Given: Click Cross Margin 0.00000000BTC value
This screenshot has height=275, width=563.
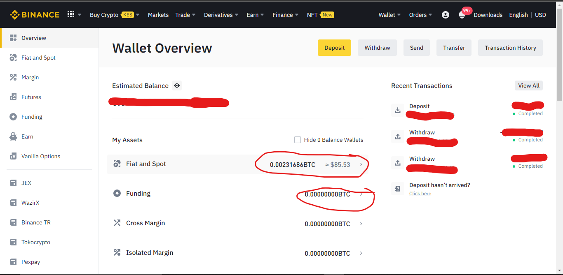Looking at the screenshot, I should (327, 224).
